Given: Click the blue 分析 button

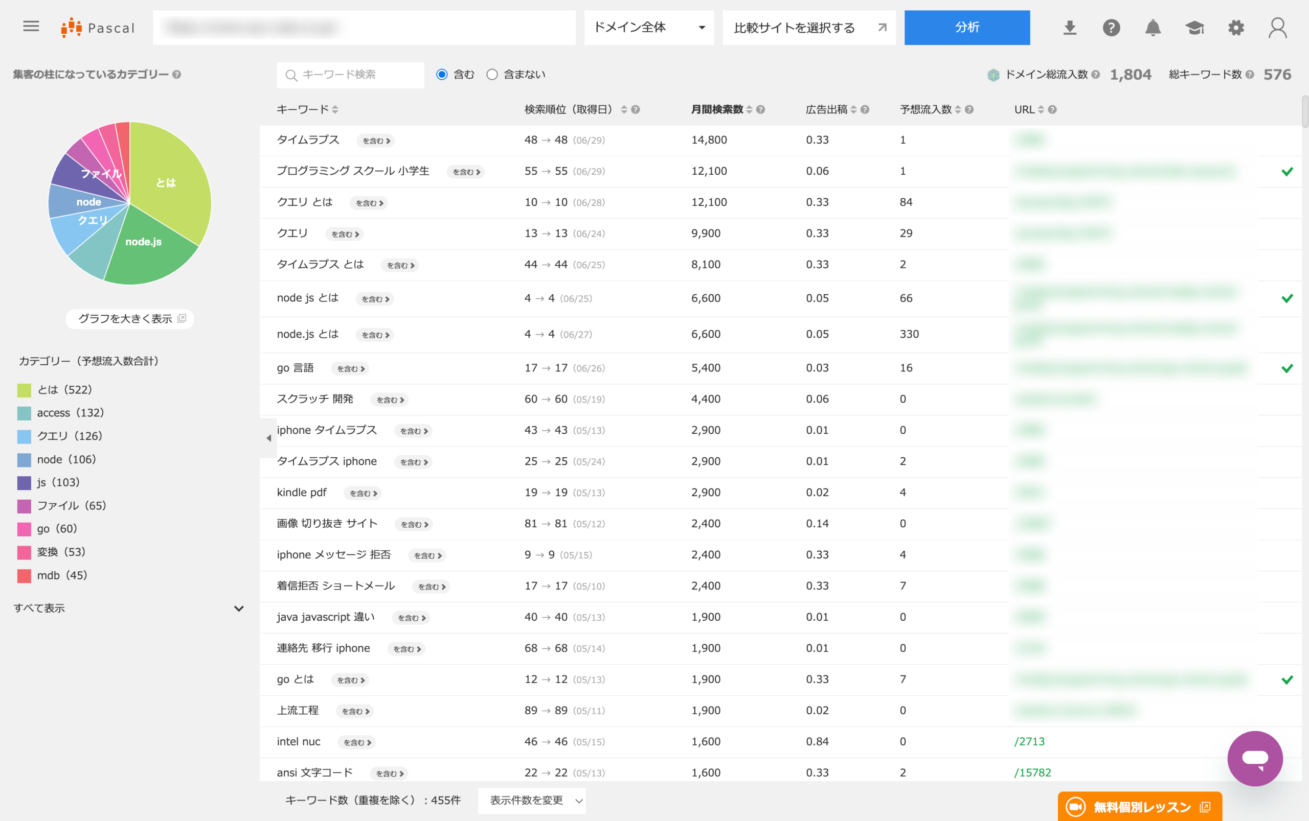Looking at the screenshot, I should click(967, 27).
